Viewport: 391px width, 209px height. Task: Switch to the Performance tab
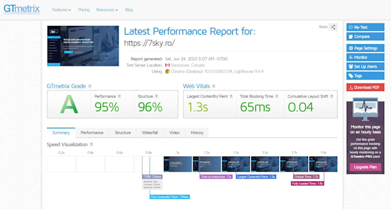[92, 132]
